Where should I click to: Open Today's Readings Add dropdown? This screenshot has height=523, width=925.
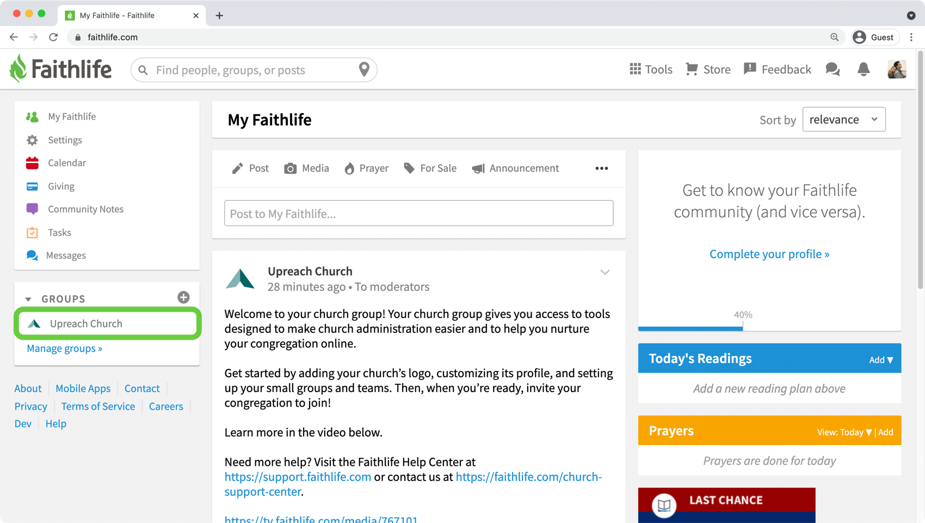(x=881, y=360)
